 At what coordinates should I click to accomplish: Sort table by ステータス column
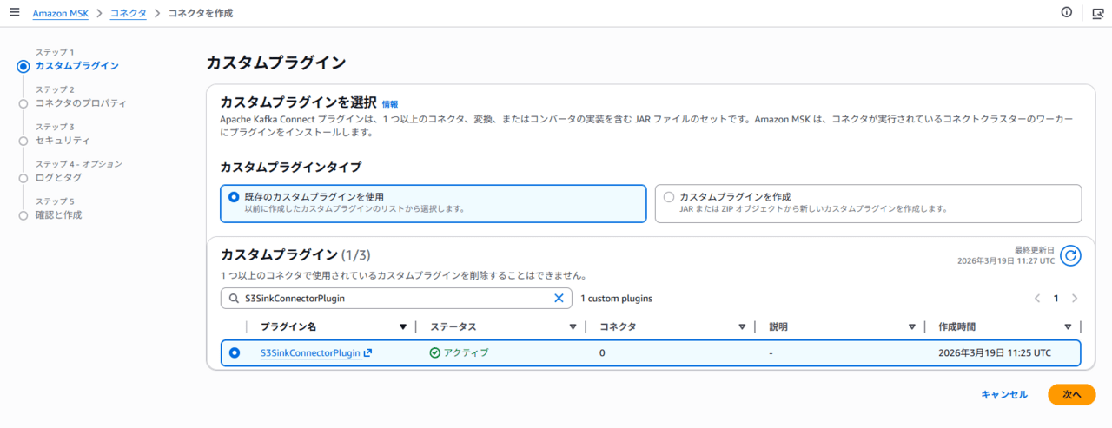click(573, 327)
